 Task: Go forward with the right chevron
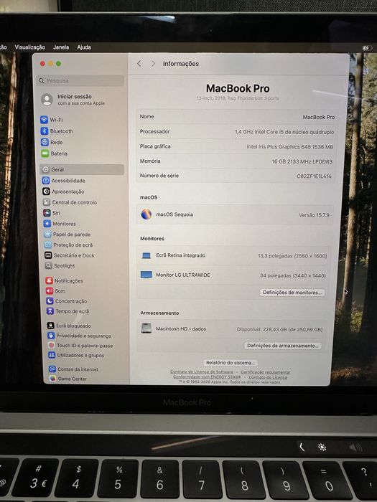(153, 64)
